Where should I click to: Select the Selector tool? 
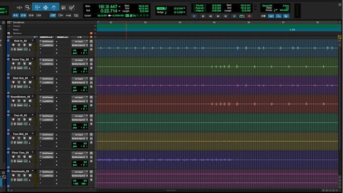point(45,8)
